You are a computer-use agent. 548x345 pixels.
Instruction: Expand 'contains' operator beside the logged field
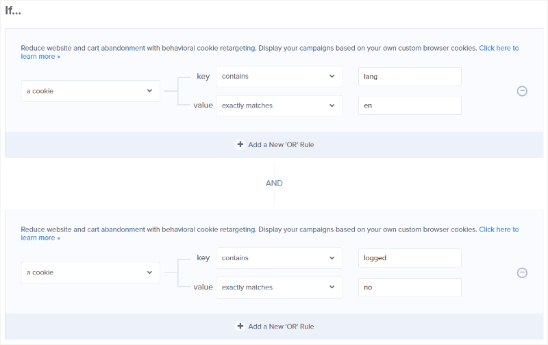[279, 258]
